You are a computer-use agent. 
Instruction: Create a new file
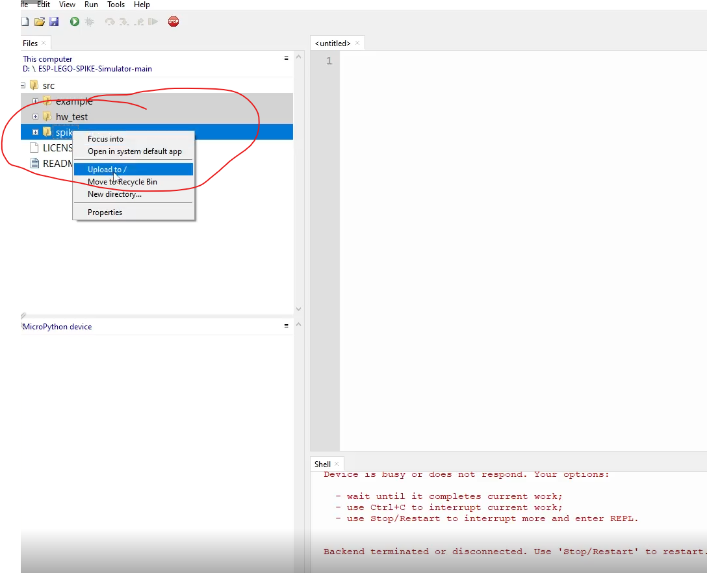(24, 21)
